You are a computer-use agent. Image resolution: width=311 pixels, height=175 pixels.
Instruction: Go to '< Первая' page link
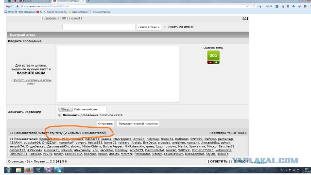pyautogui.click(x=38, y=161)
